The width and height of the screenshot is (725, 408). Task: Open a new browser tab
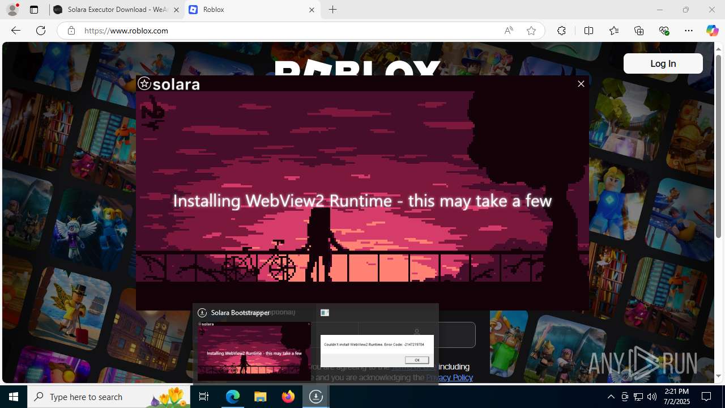[x=333, y=10]
